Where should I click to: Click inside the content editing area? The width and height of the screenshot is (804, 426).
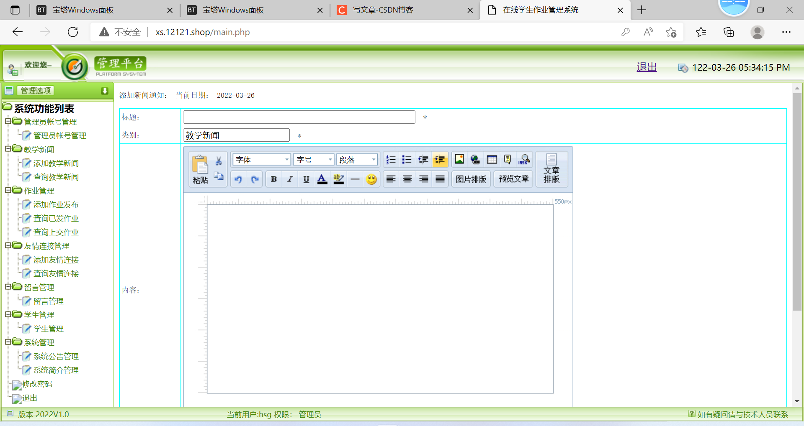[380, 299]
